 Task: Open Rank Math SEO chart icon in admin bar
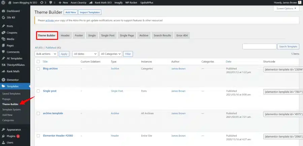pyautogui.click(x=91, y=3)
